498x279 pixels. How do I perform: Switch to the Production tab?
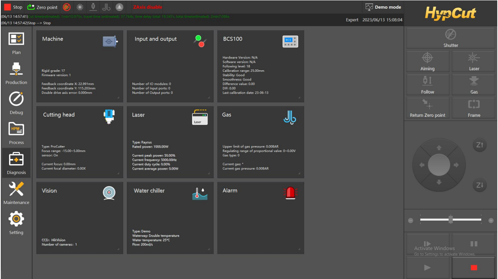[16, 73]
